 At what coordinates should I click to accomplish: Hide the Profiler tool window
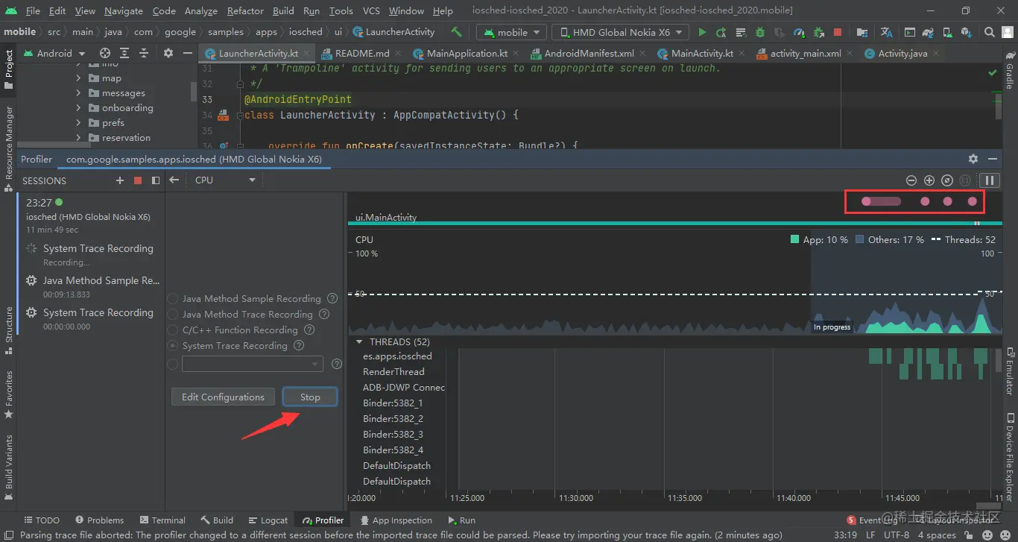pyautogui.click(x=993, y=159)
